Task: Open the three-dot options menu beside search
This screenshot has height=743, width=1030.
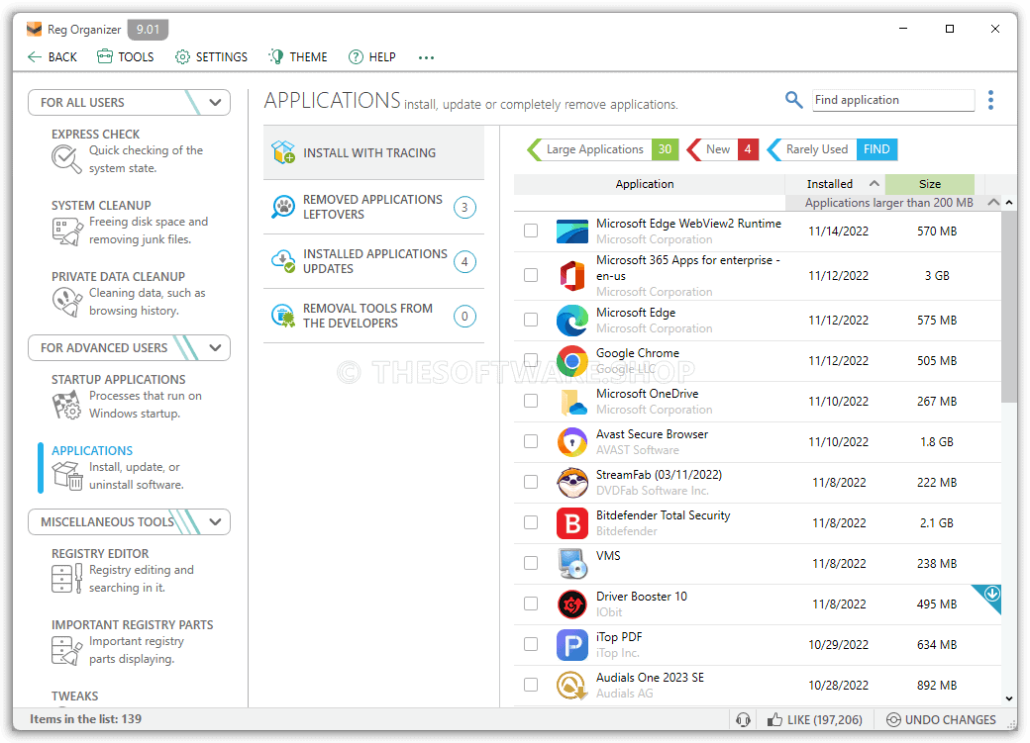Action: point(990,100)
